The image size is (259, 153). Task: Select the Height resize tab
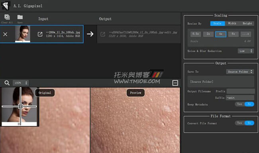point(247,24)
